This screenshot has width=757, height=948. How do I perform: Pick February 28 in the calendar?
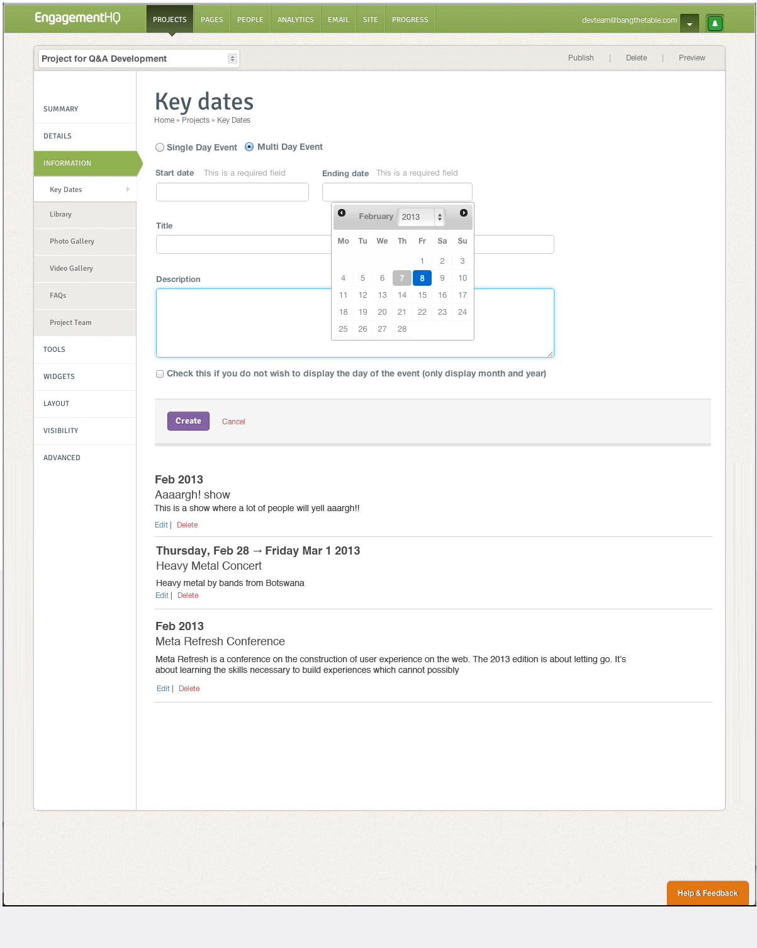tap(402, 329)
